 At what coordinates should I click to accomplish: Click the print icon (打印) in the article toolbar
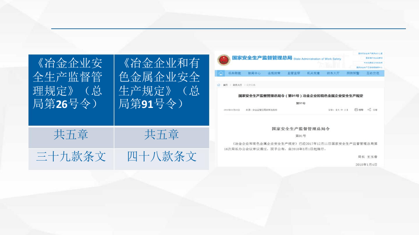click(356, 110)
